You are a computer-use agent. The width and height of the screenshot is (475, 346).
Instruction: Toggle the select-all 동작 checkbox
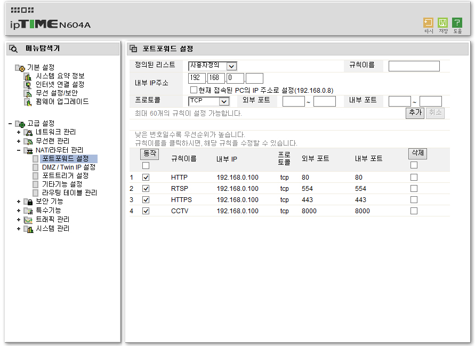pos(146,165)
